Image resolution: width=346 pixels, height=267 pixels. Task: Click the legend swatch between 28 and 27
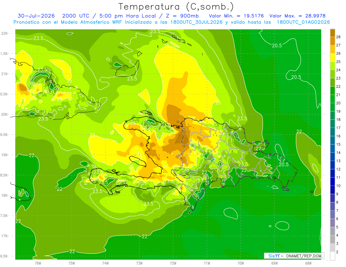click(332, 41)
